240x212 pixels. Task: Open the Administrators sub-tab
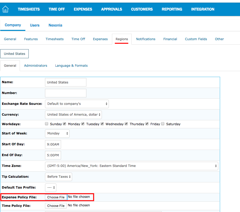36,66
